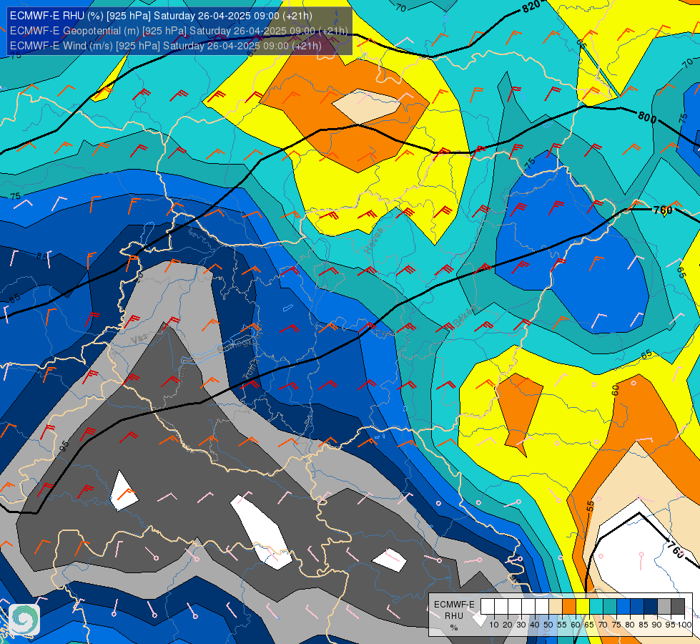Pick the dark gray 95-100 legend swatch

[x=678, y=606]
